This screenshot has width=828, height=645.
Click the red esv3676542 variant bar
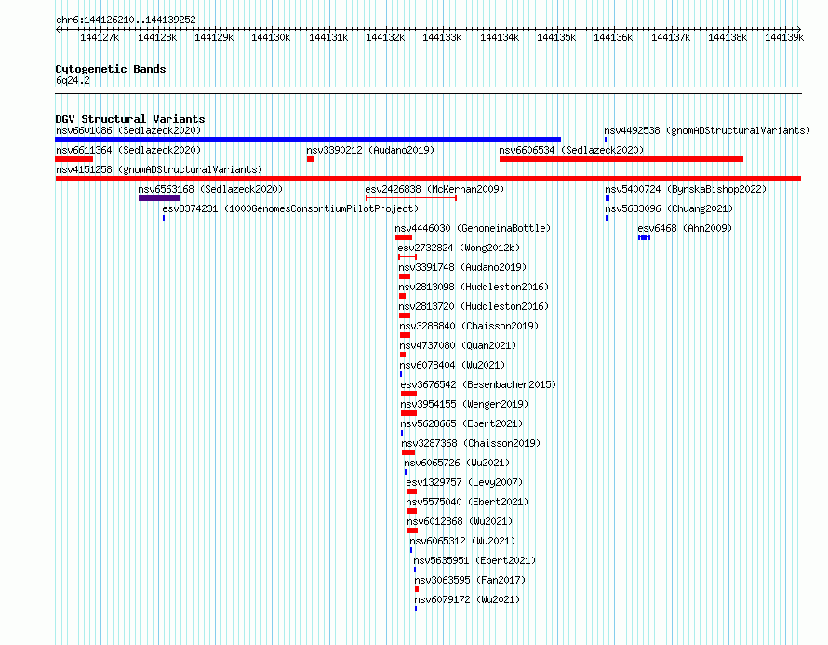(408, 394)
